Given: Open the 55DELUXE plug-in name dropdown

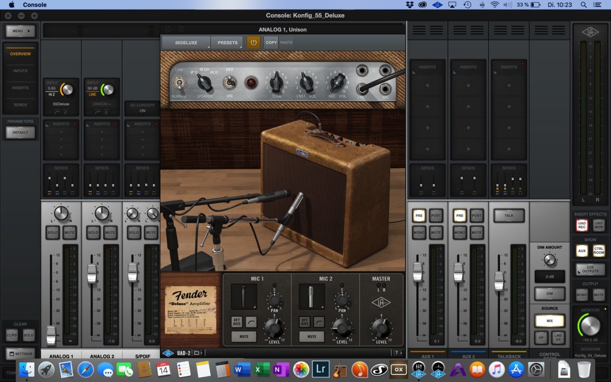Looking at the screenshot, I should pyautogui.click(x=186, y=42).
